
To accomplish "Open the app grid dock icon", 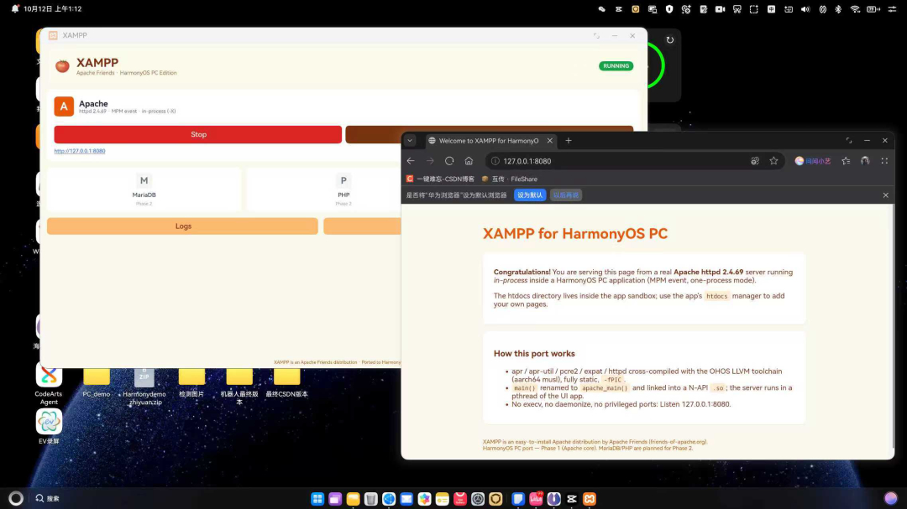I will click(x=317, y=499).
